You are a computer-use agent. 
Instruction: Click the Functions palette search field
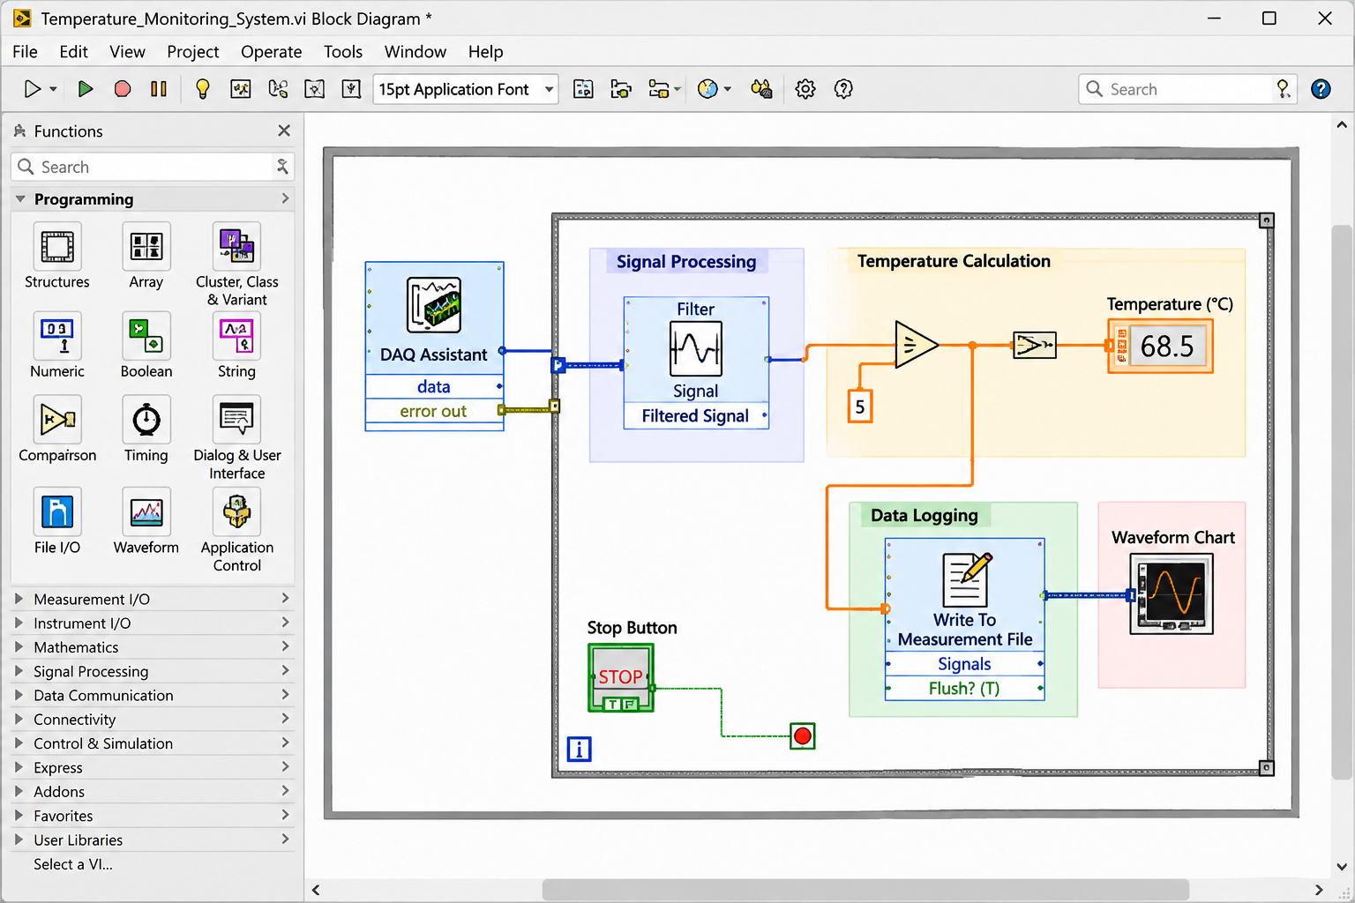[x=153, y=167]
